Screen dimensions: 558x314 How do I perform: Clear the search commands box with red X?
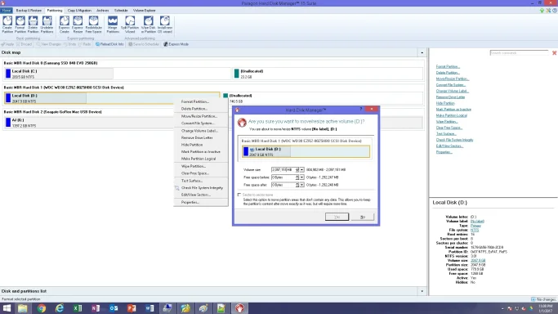(x=554, y=52)
